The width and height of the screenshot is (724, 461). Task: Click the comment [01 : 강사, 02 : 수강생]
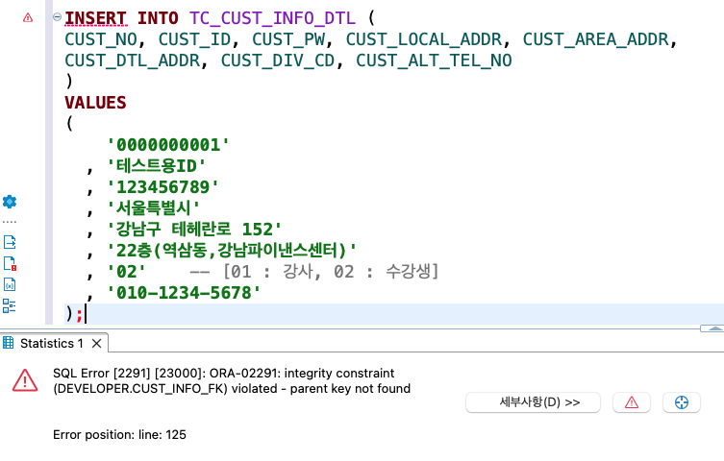331,271
